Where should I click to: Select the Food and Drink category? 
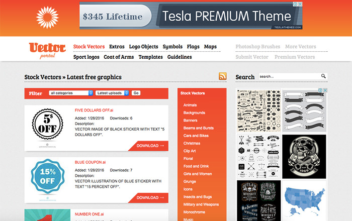(x=196, y=166)
